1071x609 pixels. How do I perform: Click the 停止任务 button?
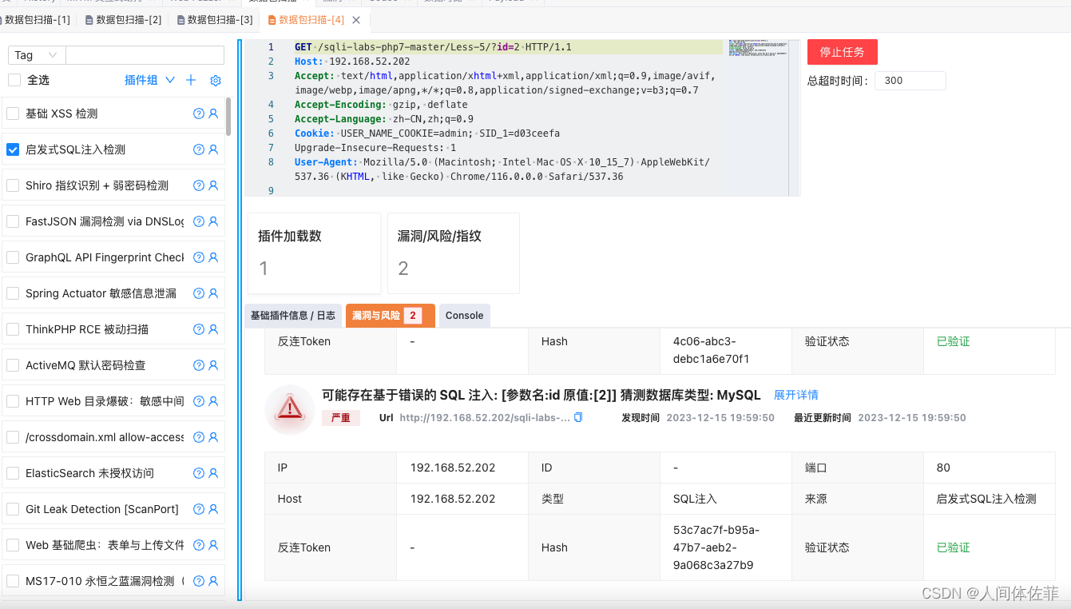[x=842, y=52]
